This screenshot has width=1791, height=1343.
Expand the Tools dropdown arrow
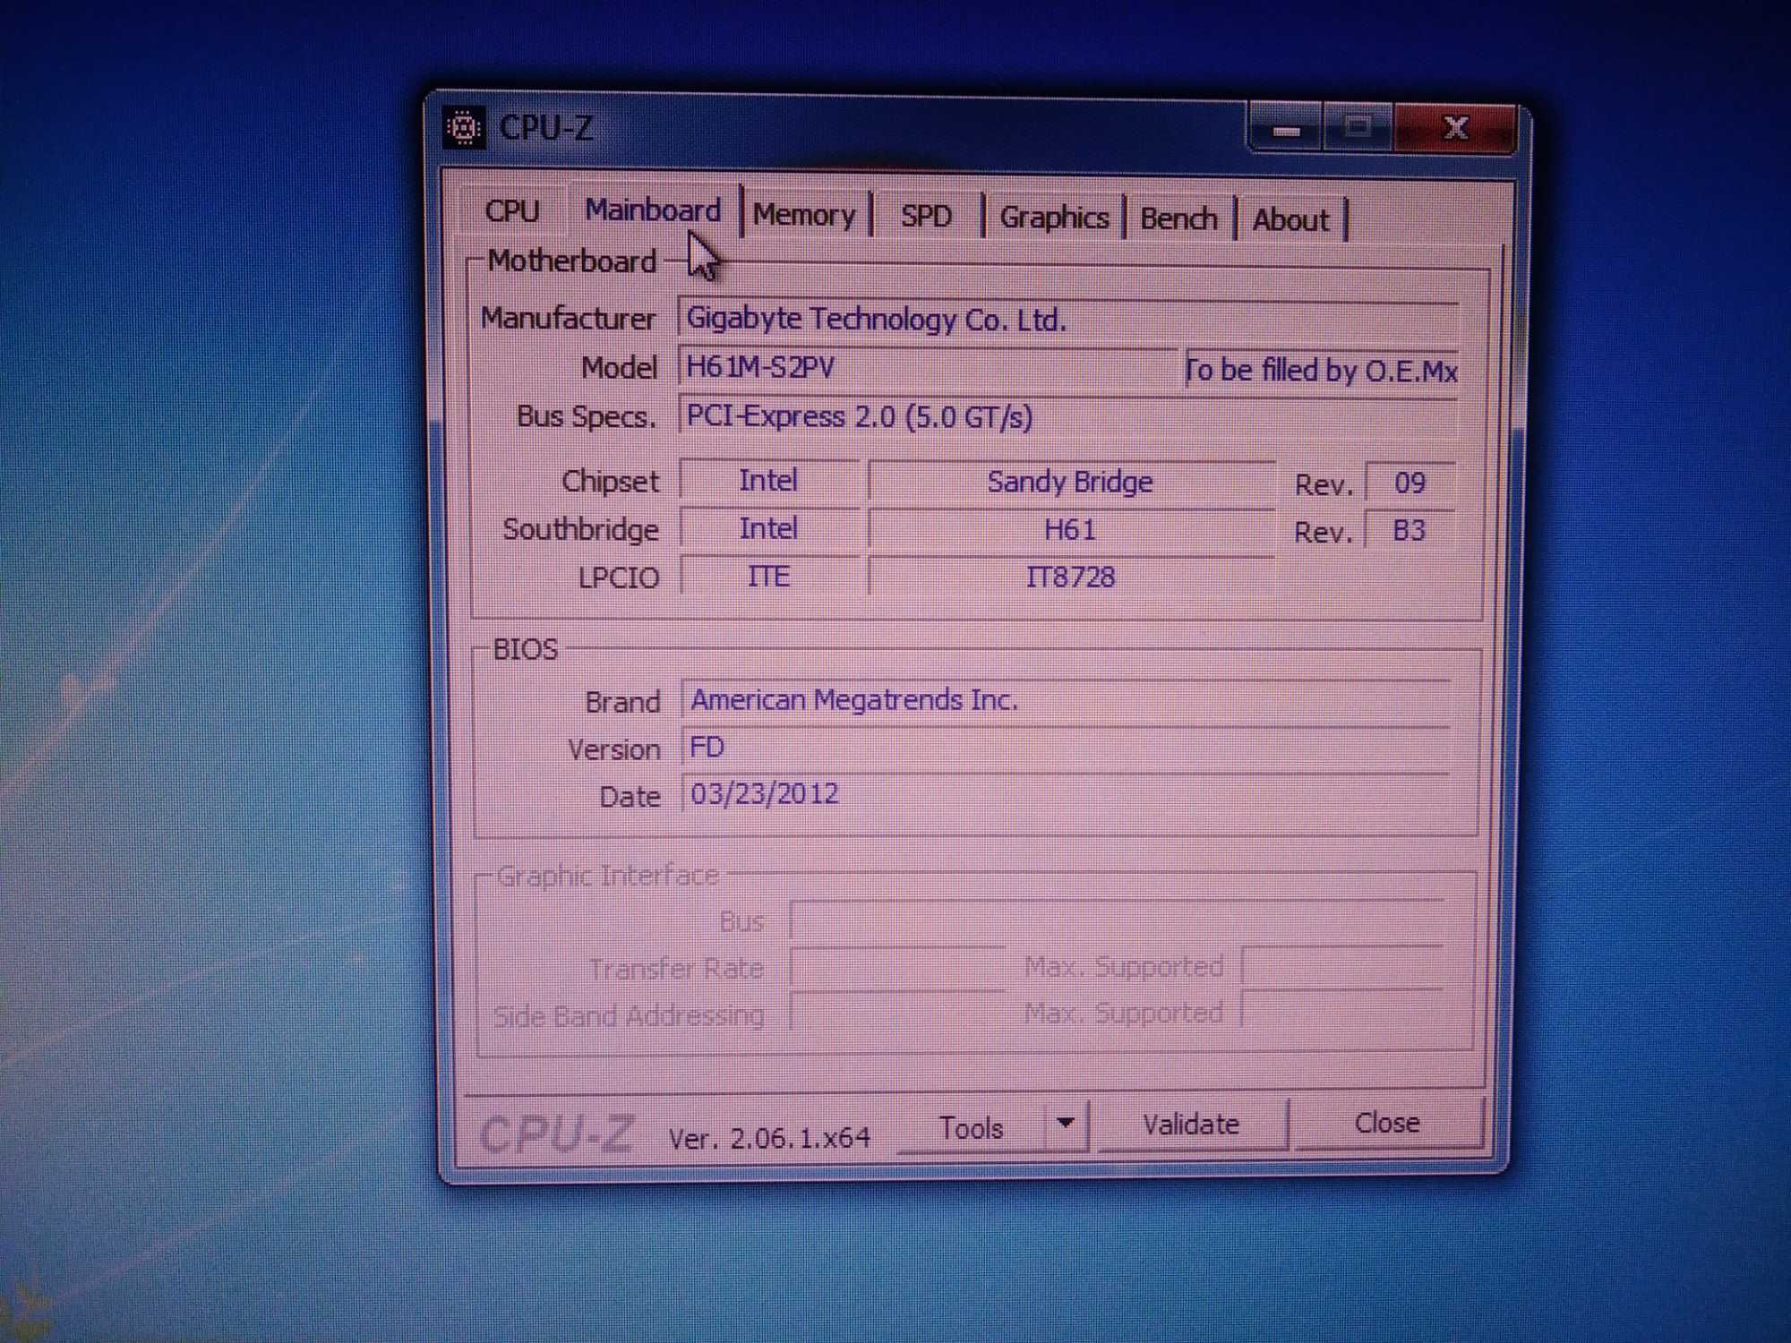1066,1125
